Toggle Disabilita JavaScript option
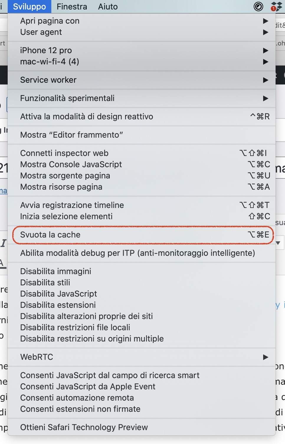This screenshot has width=285, height=444. (58, 294)
